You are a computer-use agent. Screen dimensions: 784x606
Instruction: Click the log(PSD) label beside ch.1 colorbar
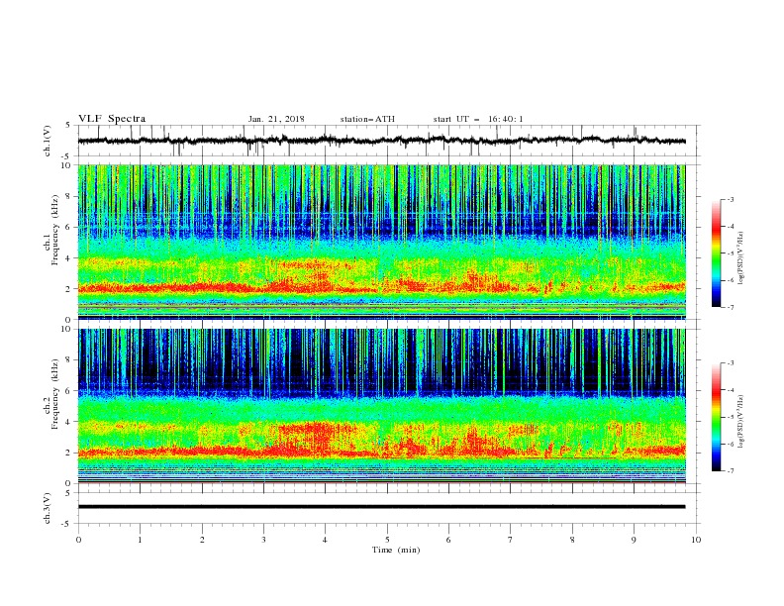tap(740, 258)
